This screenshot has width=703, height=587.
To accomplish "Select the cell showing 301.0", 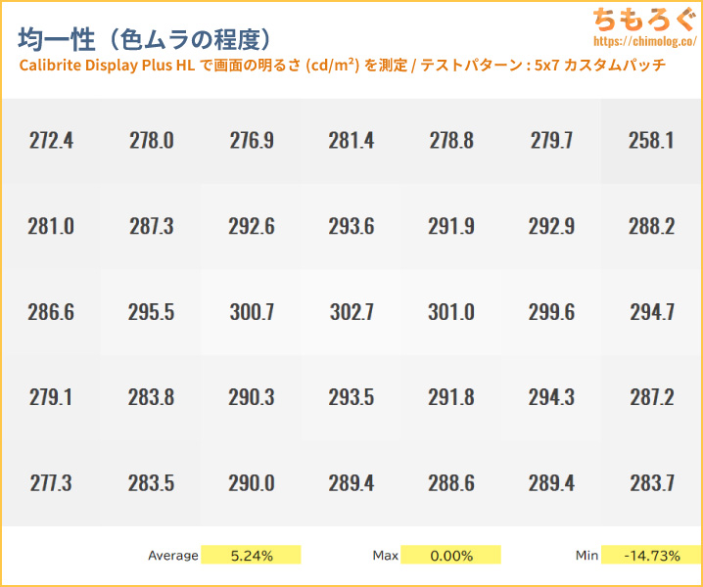I will [451, 313].
